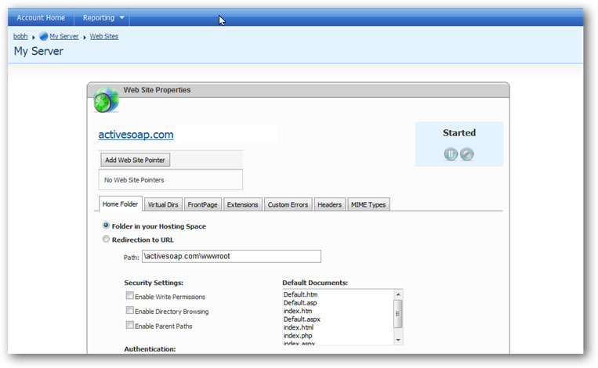The width and height of the screenshot is (598, 368).
Task: Open the MIME Types tab
Action: [368, 204]
